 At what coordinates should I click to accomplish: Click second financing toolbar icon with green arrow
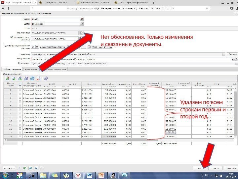14,78
